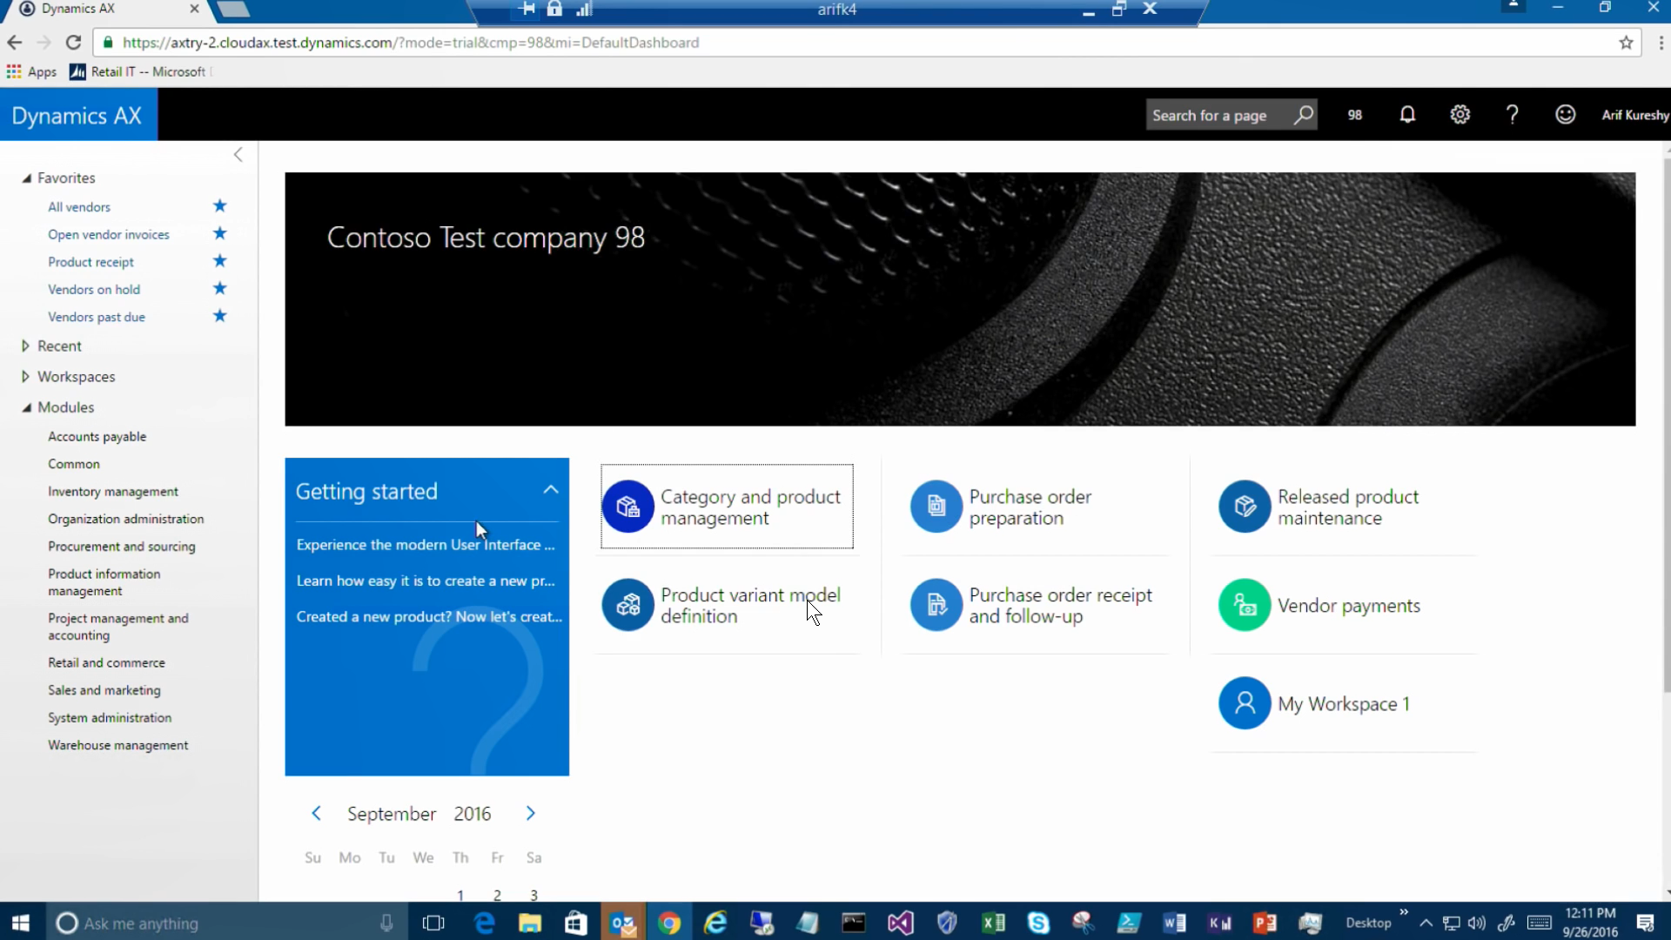Expand the Workspaces tree node
The height and width of the screenshot is (940, 1671).
[x=25, y=376]
